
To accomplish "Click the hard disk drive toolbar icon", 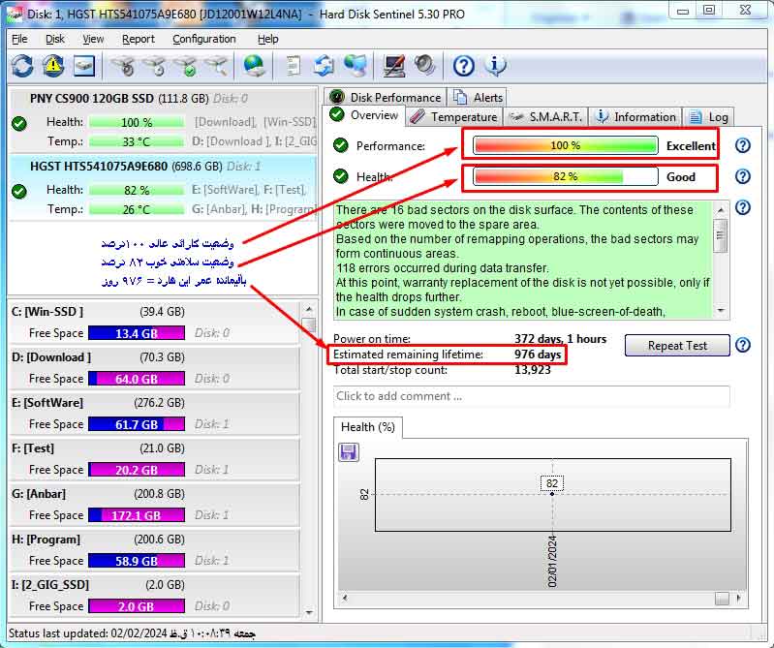I will coord(84,66).
